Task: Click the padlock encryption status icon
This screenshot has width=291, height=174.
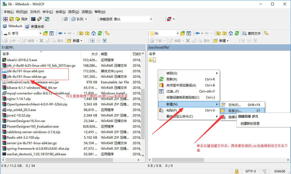Action: coord(237,171)
